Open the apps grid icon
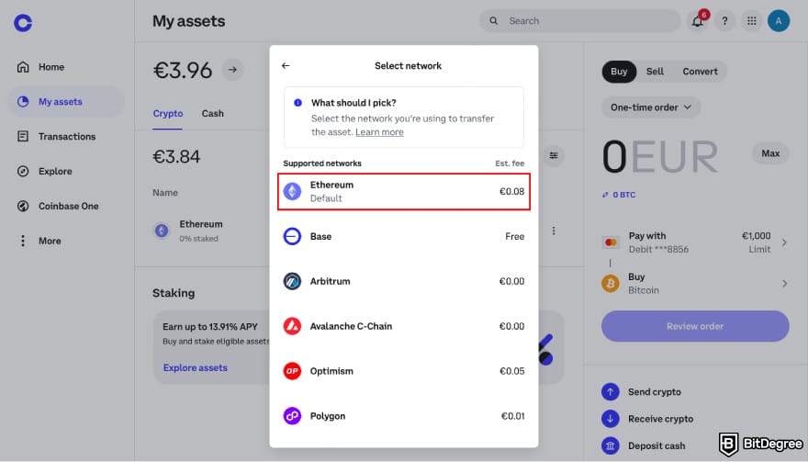The image size is (808, 462). point(752,21)
